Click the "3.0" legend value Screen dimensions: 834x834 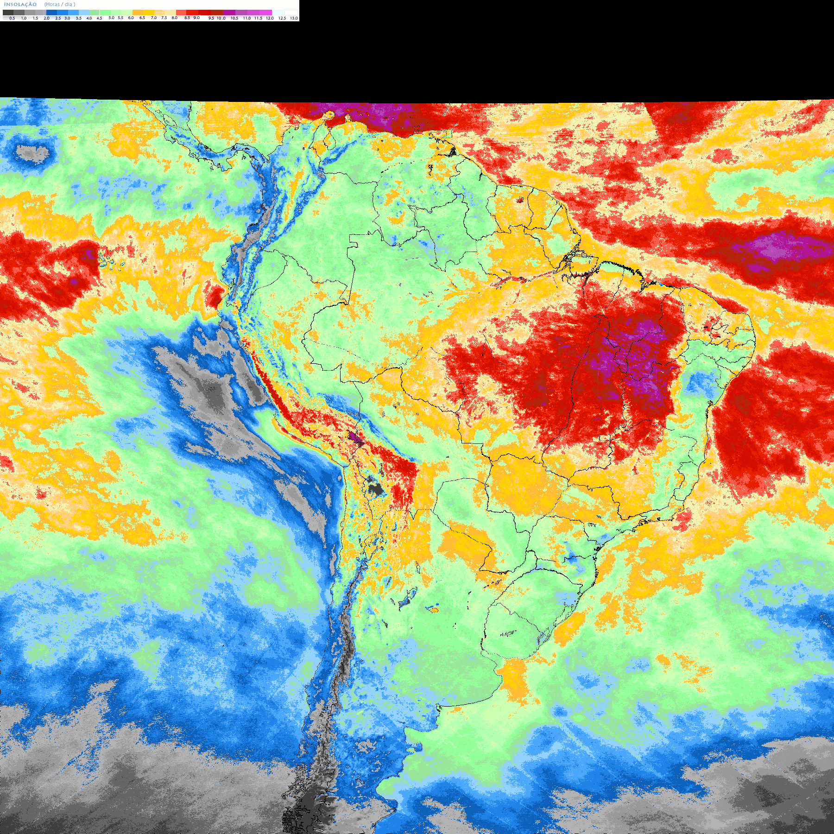click(67, 18)
